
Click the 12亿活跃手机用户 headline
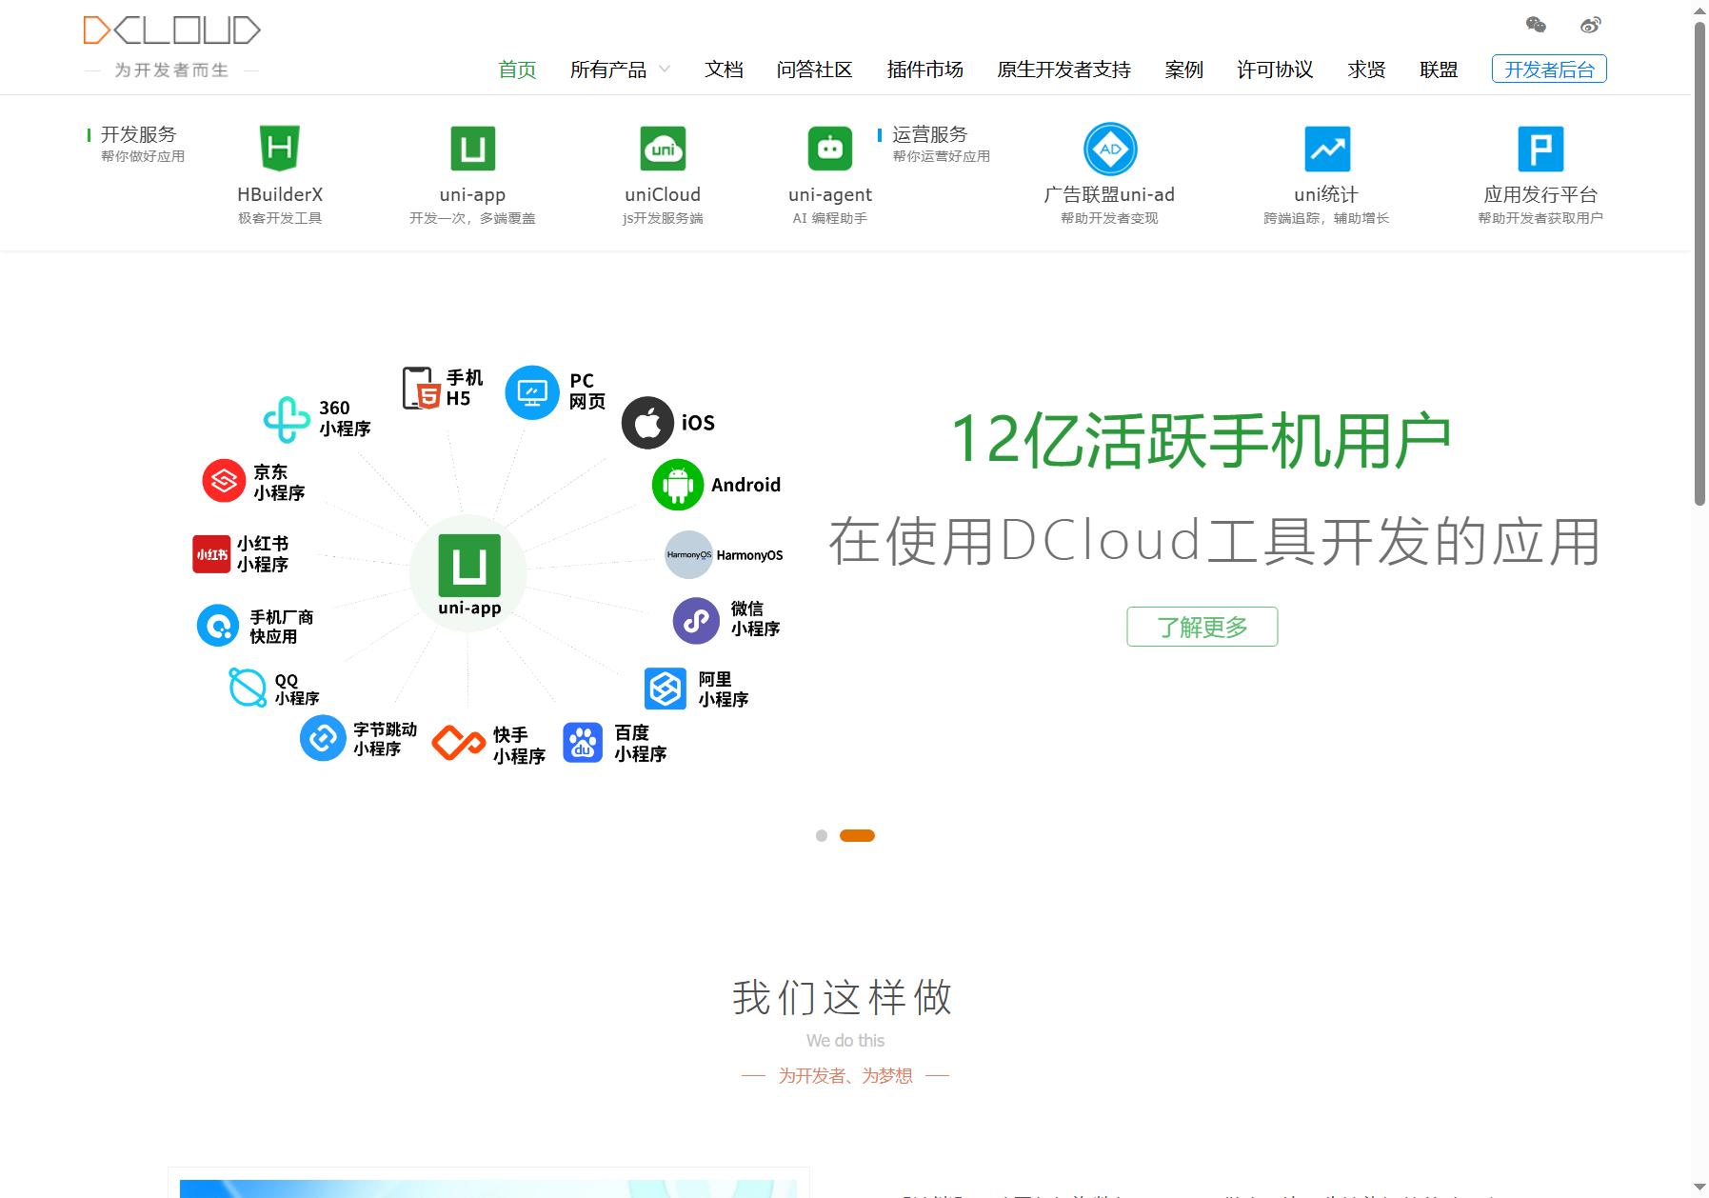click(1202, 440)
